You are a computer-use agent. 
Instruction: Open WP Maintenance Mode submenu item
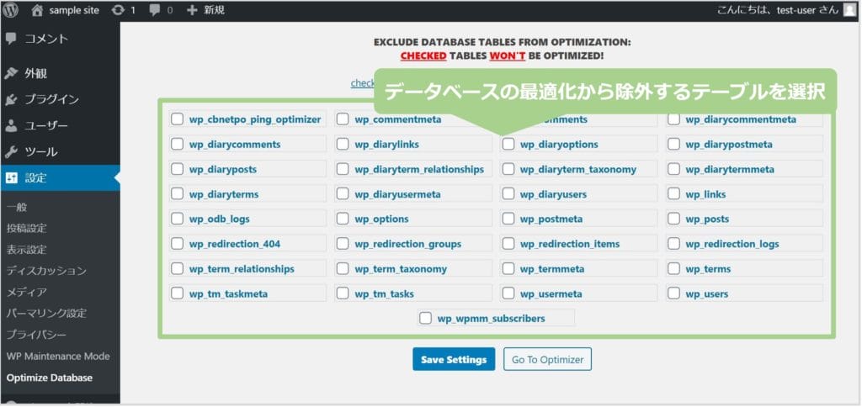58,356
